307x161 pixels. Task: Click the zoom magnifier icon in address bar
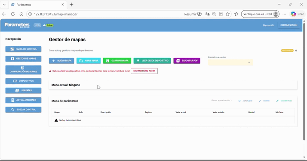214,14
